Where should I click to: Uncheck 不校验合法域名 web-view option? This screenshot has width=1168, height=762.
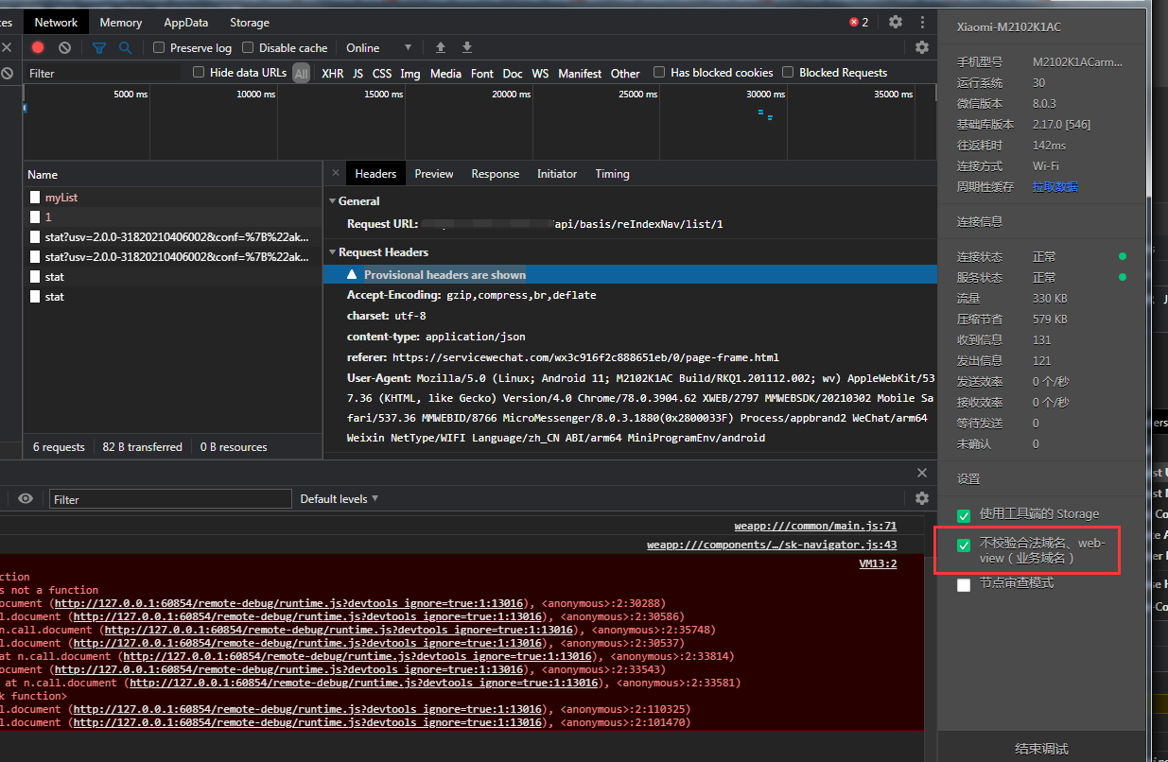point(964,546)
